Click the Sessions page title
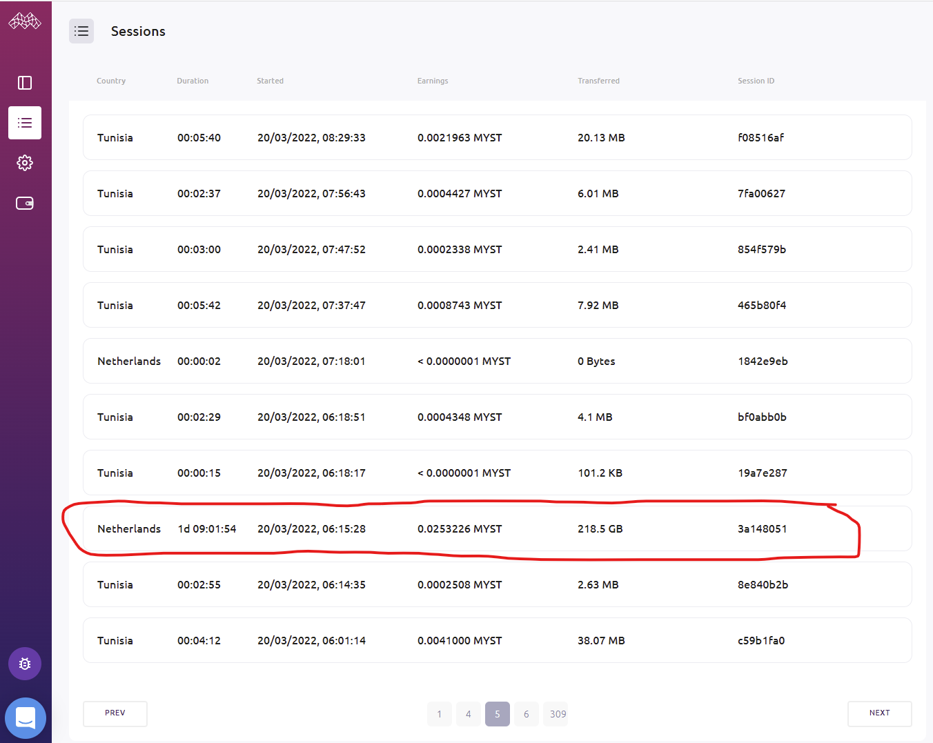Screen dimensions: 933x743 [x=138, y=31]
